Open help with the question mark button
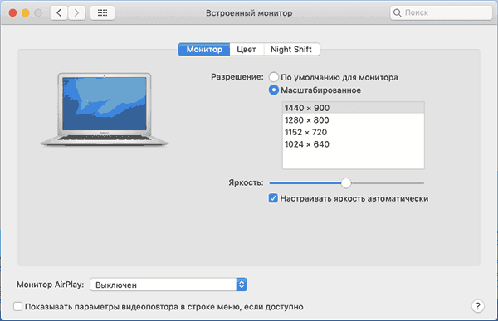The width and height of the screenshot is (498, 321). point(478,306)
